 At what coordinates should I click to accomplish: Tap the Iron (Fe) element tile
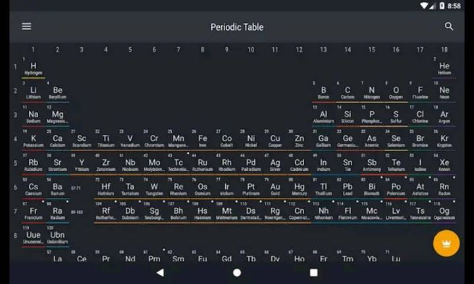coord(203,141)
